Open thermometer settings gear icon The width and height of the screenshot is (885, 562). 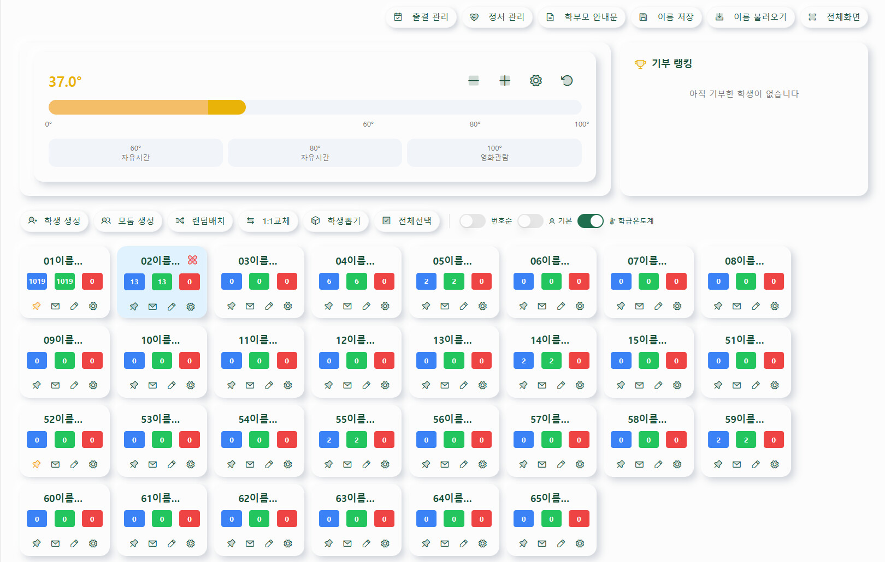(536, 81)
